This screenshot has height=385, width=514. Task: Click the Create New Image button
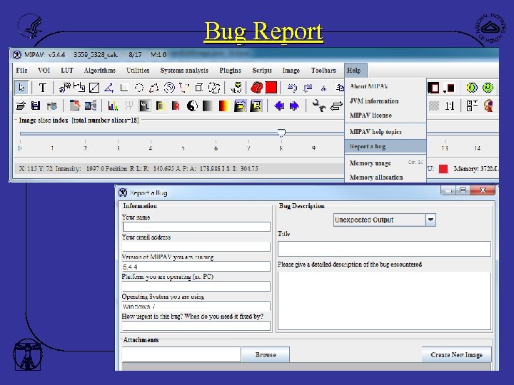[x=456, y=354]
